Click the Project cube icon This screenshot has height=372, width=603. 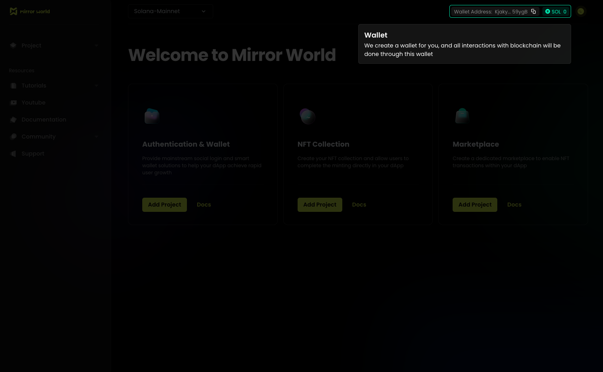pyautogui.click(x=13, y=45)
